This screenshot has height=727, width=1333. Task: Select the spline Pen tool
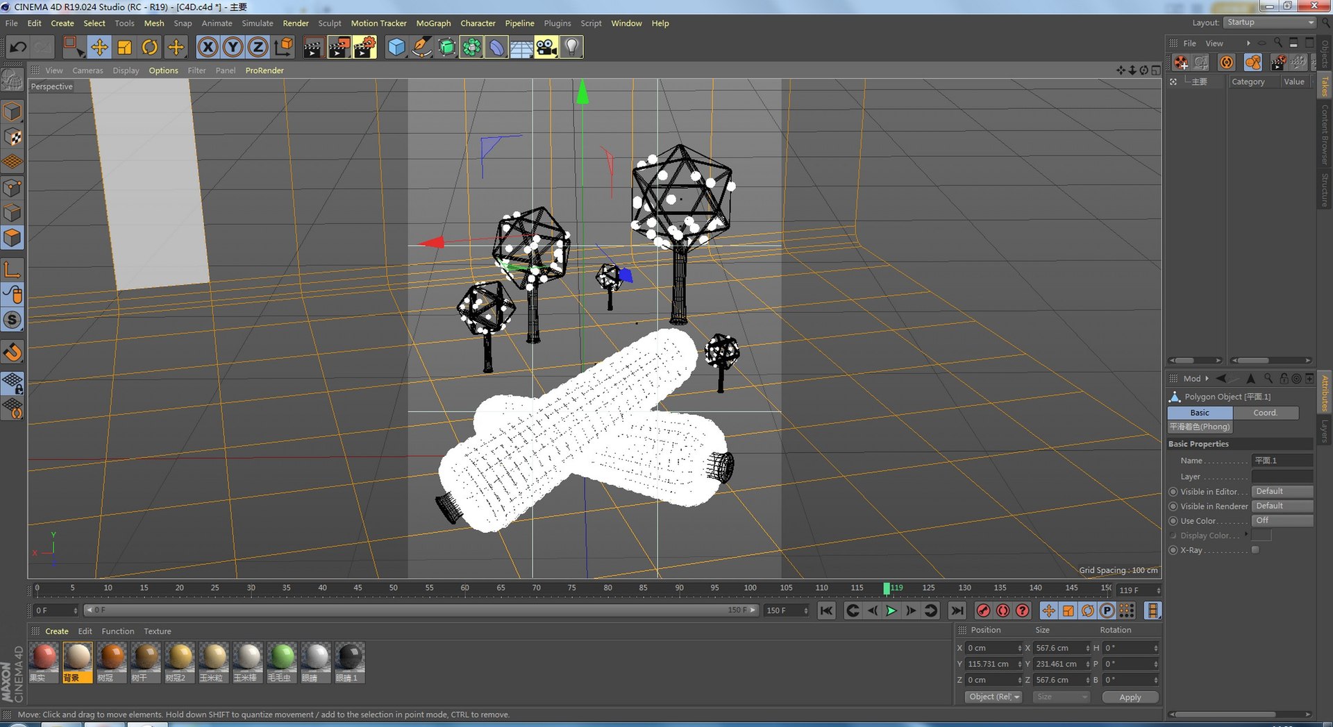click(421, 47)
